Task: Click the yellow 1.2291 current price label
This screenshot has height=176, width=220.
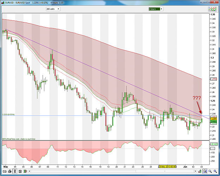Action: (x=214, y=119)
